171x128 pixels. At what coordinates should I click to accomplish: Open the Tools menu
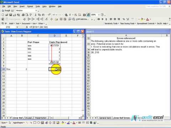pos(38,6)
